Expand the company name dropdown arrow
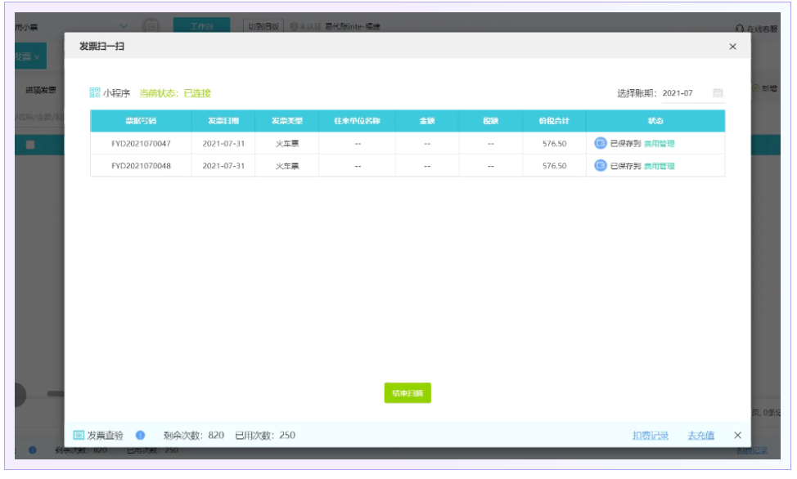 (124, 26)
